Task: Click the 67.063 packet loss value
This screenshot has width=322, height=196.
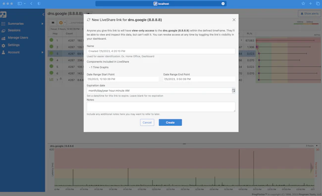Action: [250, 41]
